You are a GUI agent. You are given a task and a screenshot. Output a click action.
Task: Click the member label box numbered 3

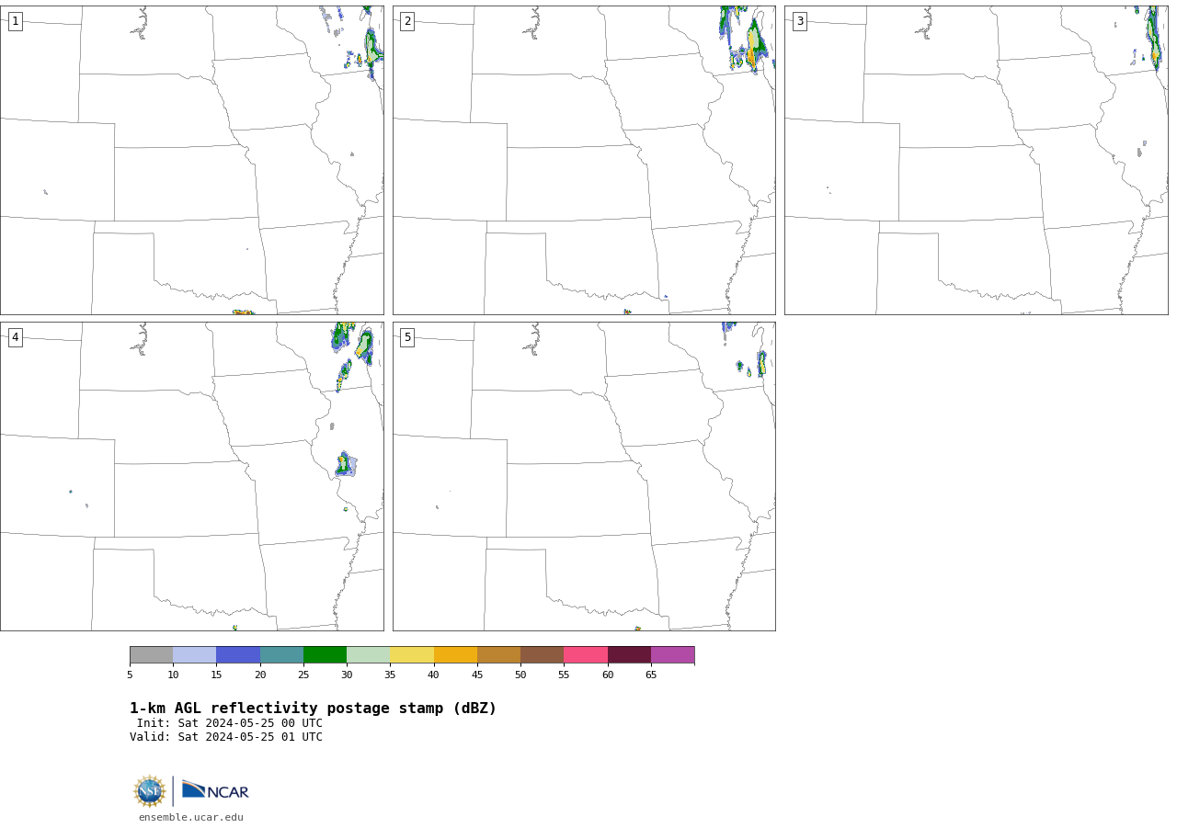coord(799,21)
